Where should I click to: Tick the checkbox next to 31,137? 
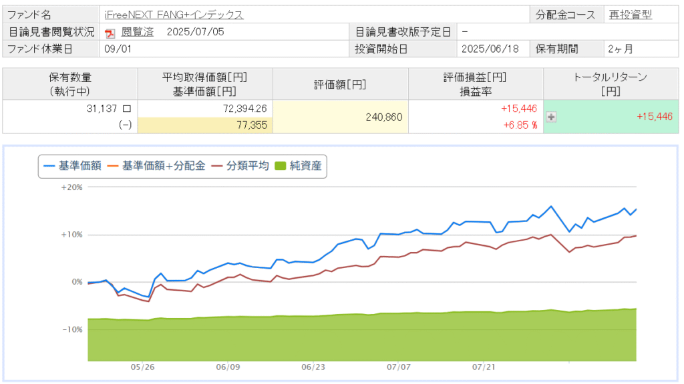(x=127, y=109)
